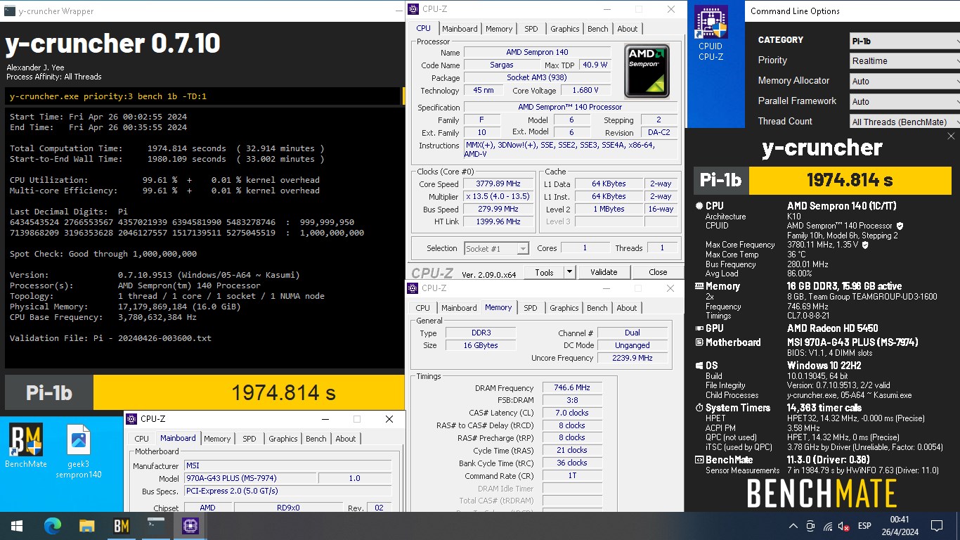The height and width of the screenshot is (540, 960).
Task: Click the mainboard model 970A-G43 PLUS field
Action: pos(249,478)
